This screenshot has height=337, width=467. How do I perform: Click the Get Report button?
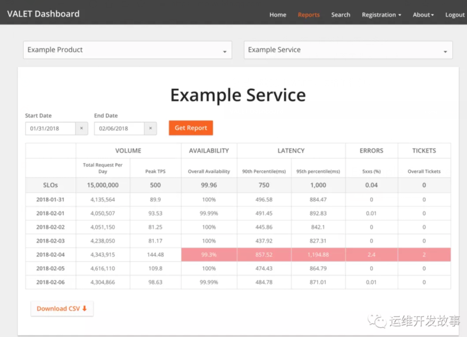tap(191, 128)
